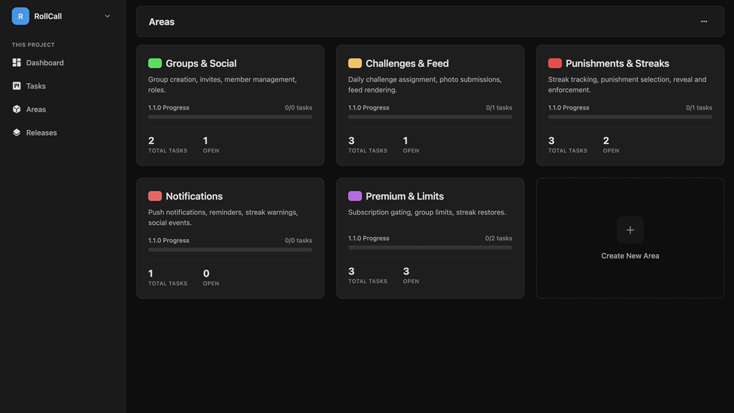
Task: Select Releases in the sidebar navigation
Action: point(41,131)
